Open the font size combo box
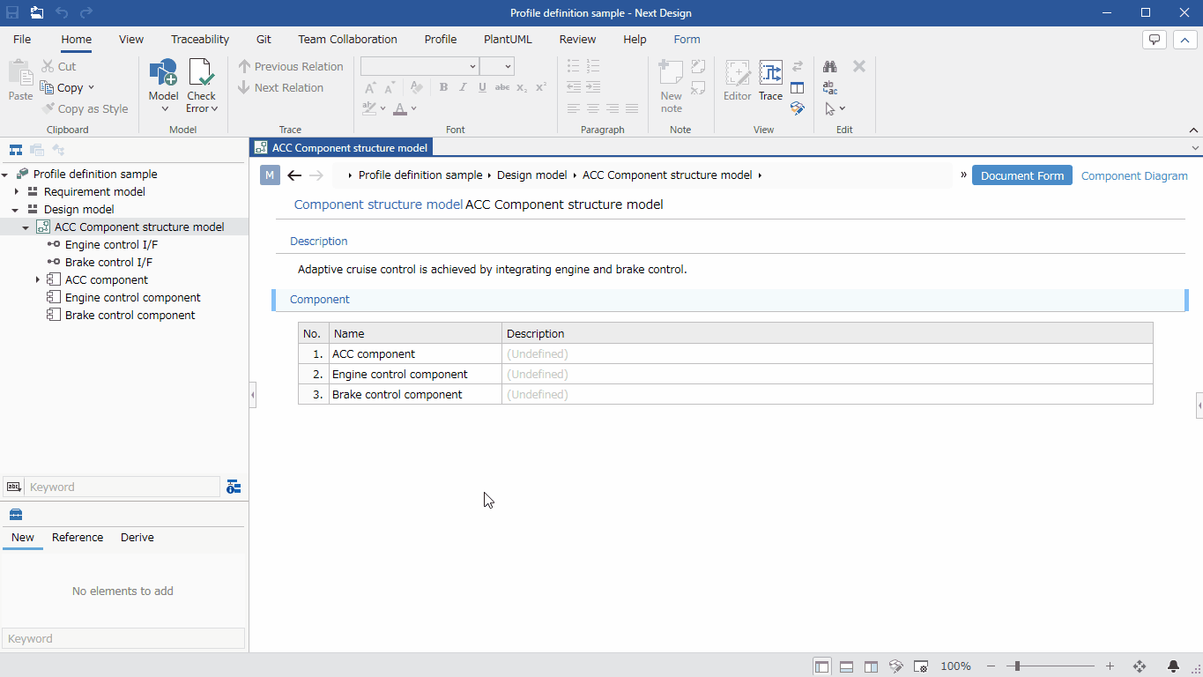 [x=497, y=66]
